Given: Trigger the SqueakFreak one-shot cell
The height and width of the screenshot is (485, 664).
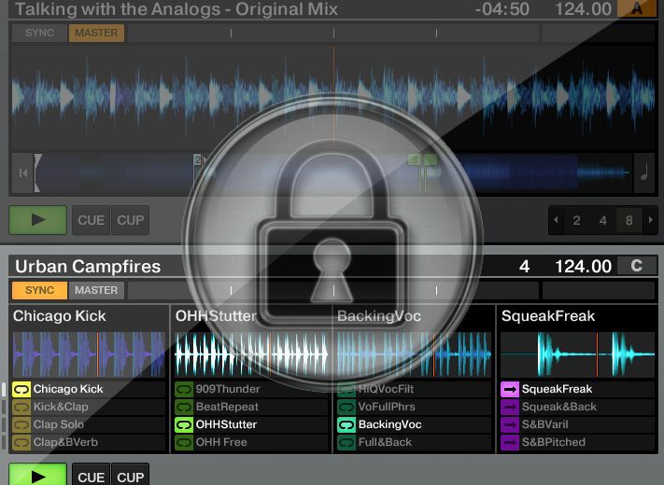Looking at the screenshot, I should 577,389.
